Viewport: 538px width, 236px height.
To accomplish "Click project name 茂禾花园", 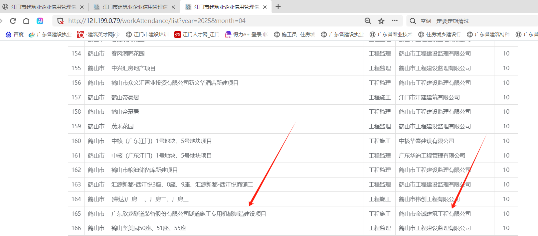I will (122, 126).
